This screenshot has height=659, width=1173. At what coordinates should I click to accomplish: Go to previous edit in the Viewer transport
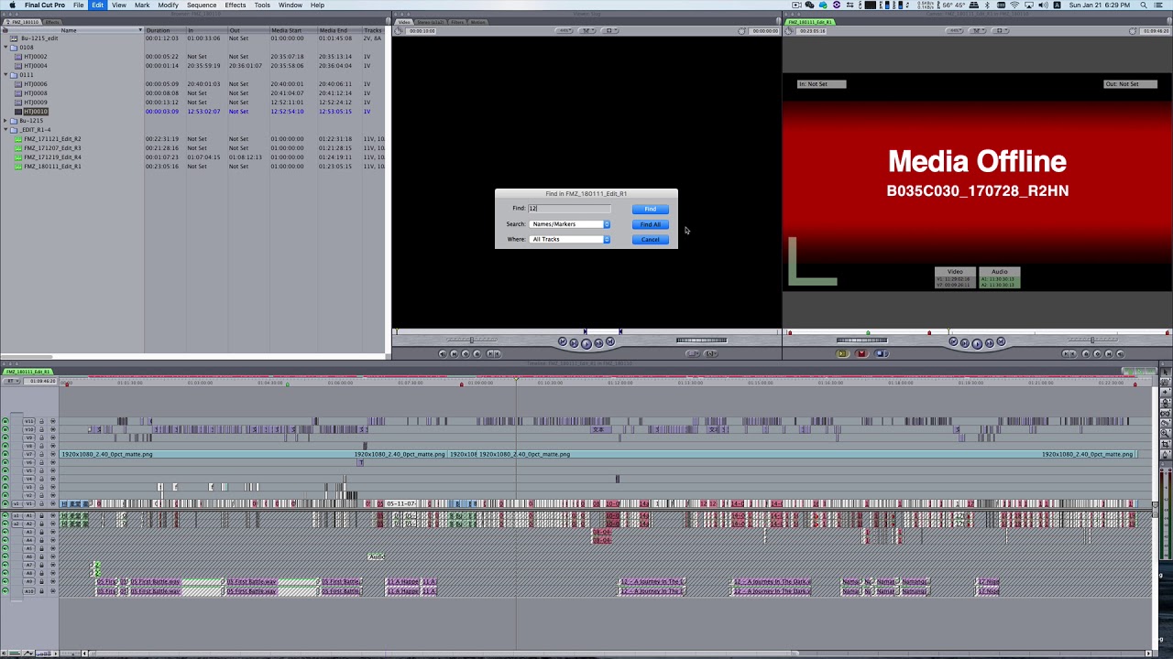click(563, 341)
